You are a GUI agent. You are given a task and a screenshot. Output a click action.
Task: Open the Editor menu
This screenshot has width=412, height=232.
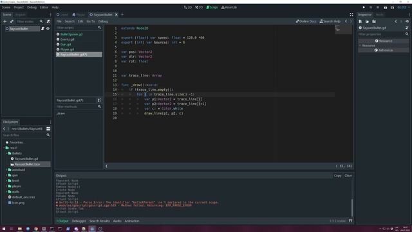point(44,7)
